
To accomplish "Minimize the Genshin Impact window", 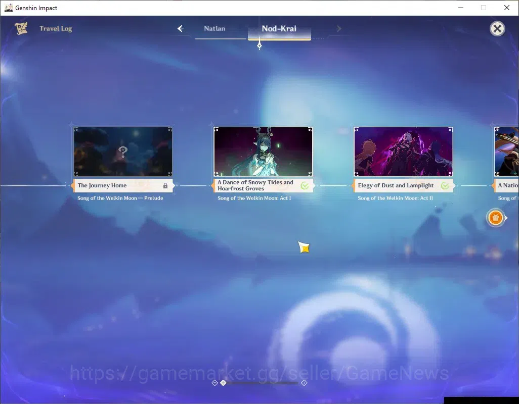I will coord(461,8).
